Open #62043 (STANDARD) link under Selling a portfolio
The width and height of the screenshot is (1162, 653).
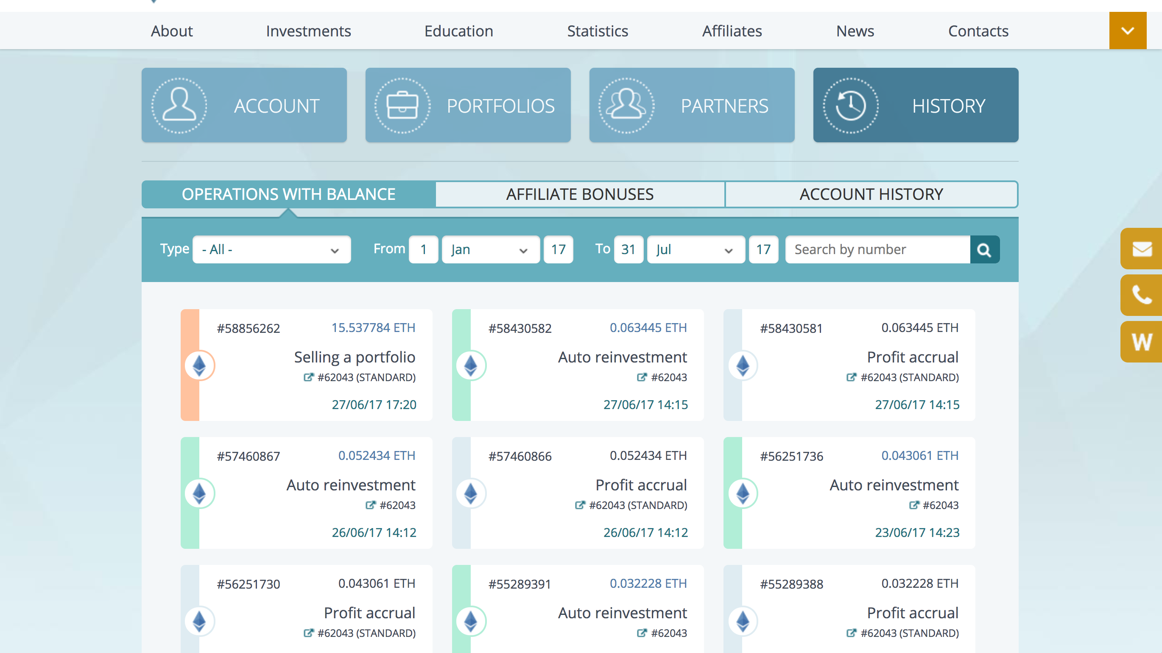click(x=367, y=377)
